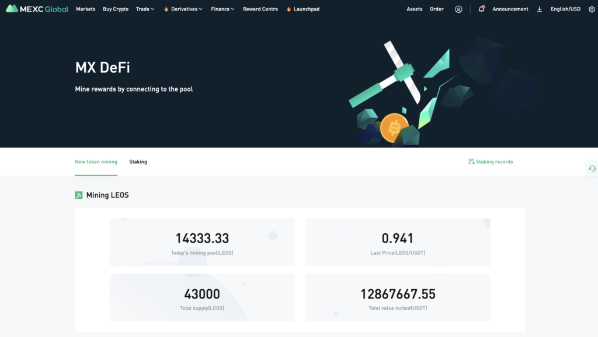This screenshot has height=337, width=598.
Task: Click the Staking records document icon
Action: point(471,162)
